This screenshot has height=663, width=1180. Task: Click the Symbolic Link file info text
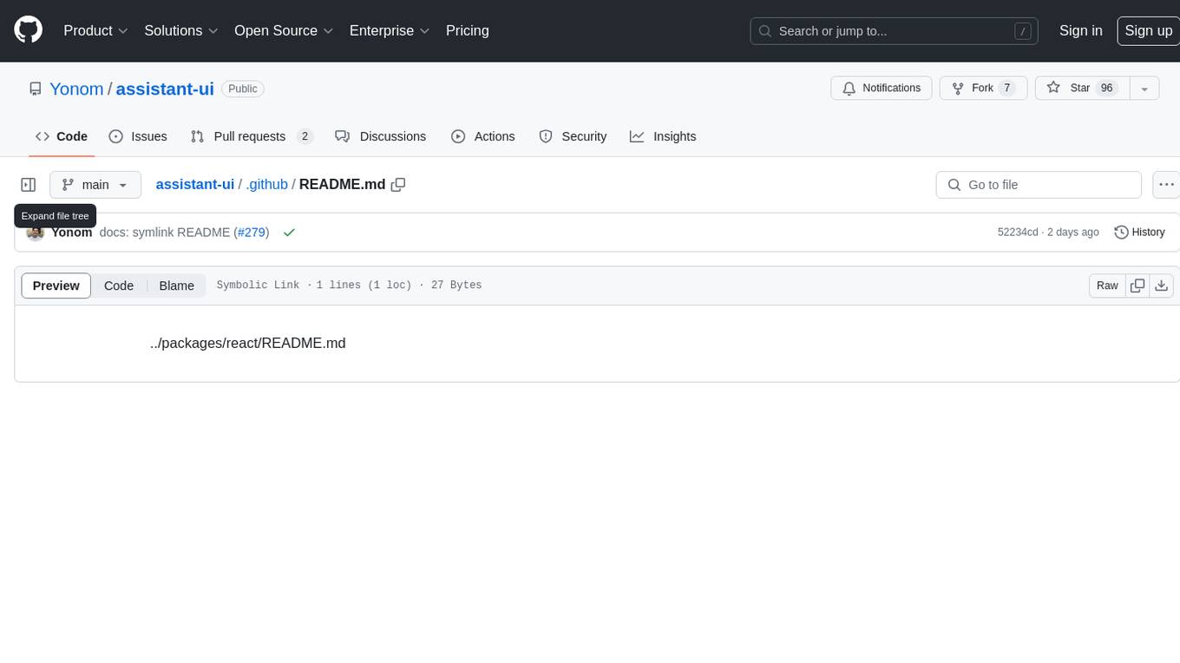(x=258, y=286)
